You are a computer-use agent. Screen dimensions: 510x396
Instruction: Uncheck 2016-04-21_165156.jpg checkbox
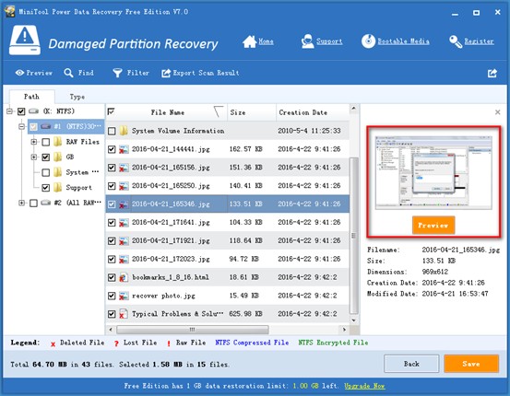click(112, 168)
